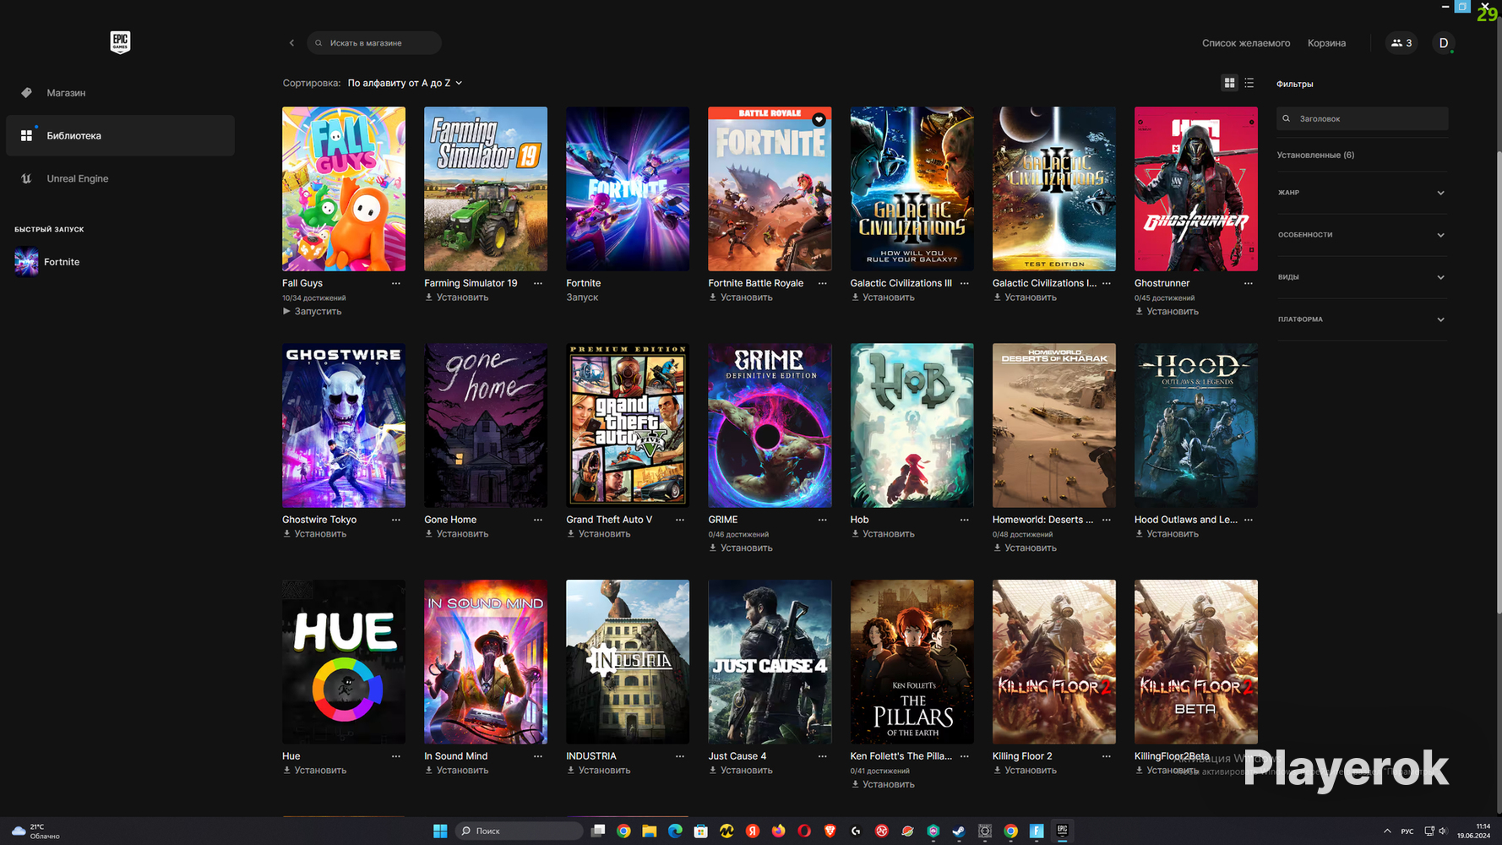This screenshot has width=1502, height=845.
Task: Click the Windows taskbar Поиск box
Action: (x=519, y=831)
